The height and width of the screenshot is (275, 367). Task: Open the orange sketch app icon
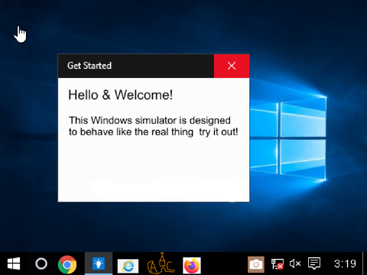[x=161, y=264]
